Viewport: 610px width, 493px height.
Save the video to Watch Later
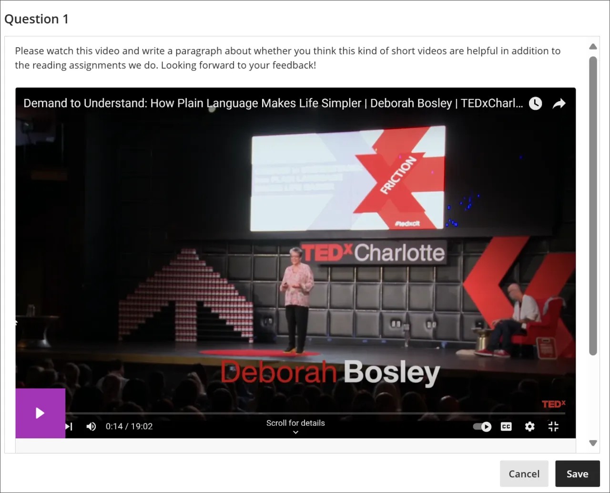pyautogui.click(x=535, y=103)
